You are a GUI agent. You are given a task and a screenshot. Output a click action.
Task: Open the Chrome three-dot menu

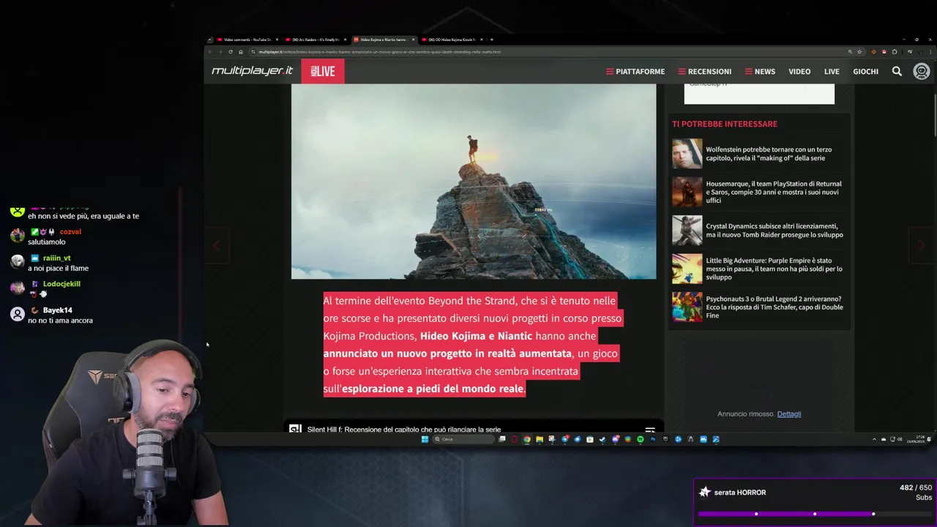click(x=930, y=52)
